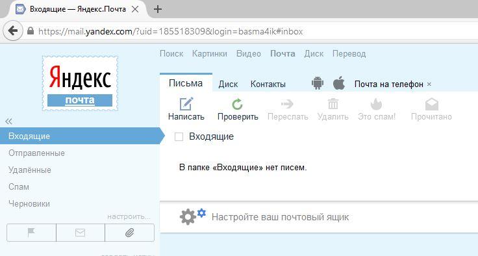This screenshot has height=256, width=478.
Task: Open the Android app icon link
Action: point(318,83)
